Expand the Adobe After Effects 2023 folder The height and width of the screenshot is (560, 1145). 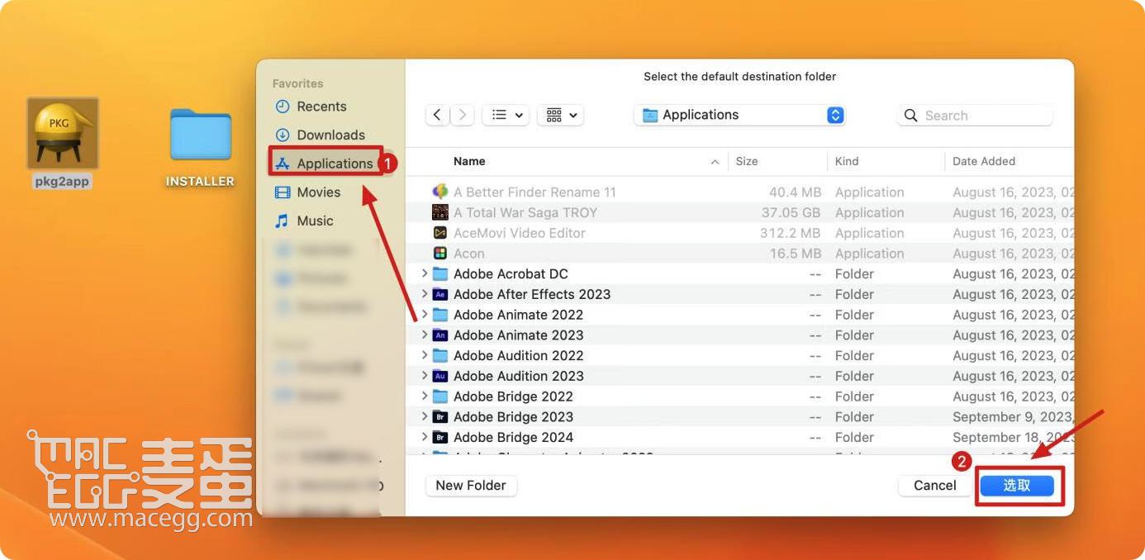pos(425,294)
